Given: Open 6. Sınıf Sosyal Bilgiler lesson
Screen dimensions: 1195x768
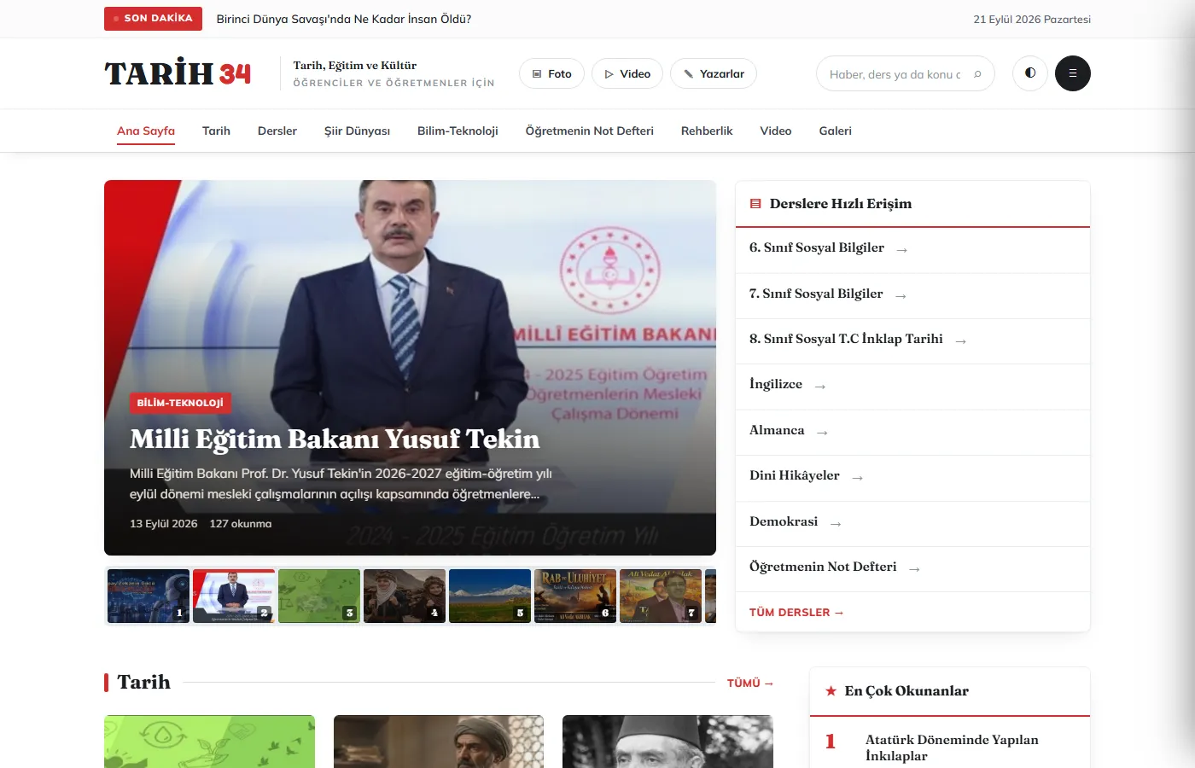Looking at the screenshot, I should point(912,248).
